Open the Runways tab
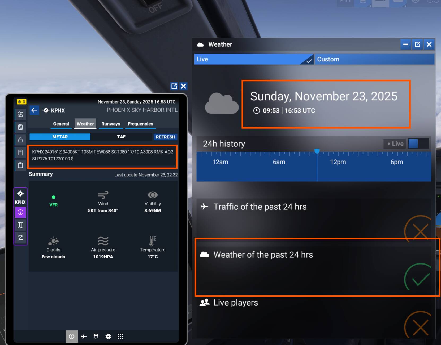441x345 pixels. pyautogui.click(x=111, y=124)
